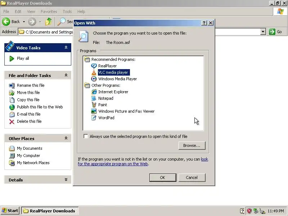Viewport: 288px width, 216px height.
Task: Click the Copy this file icon
Action: pos(12,100)
